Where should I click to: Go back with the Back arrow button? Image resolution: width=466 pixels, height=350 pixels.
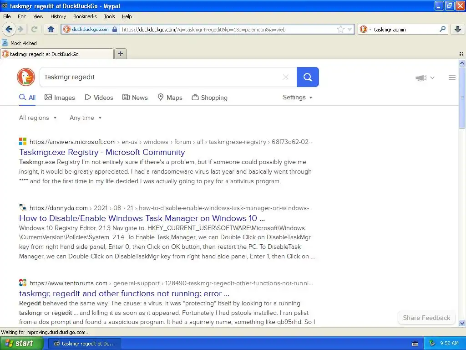coord(9,29)
